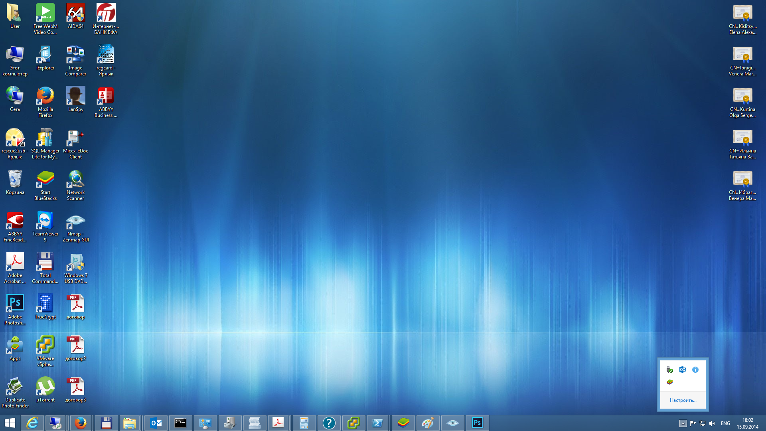Click the Outlook taskbar button
766x431 pixels.
(156, 423)
